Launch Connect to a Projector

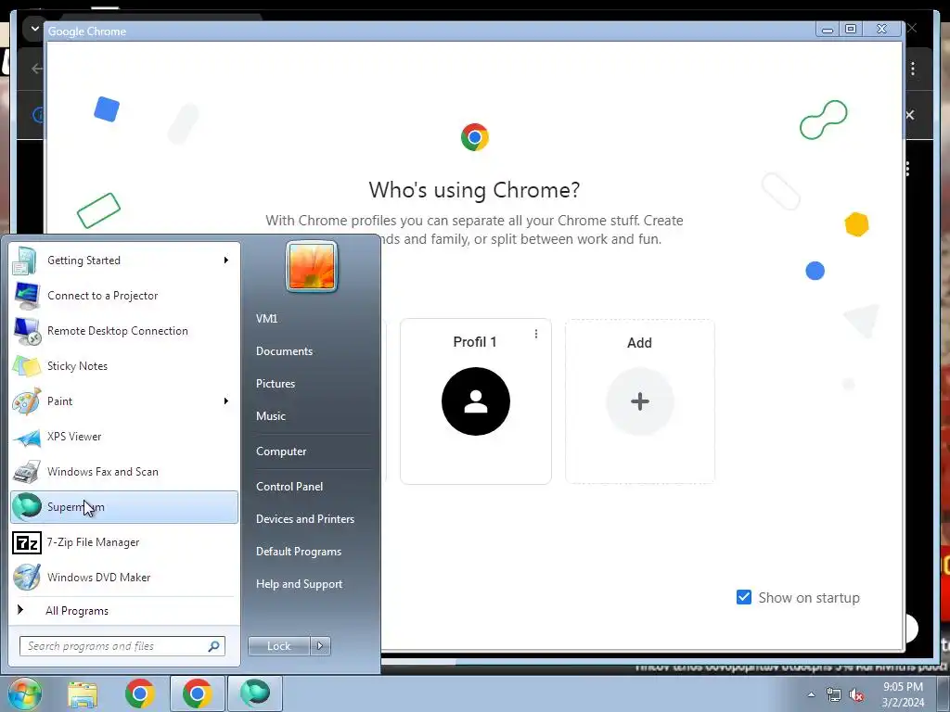[123, 296]
